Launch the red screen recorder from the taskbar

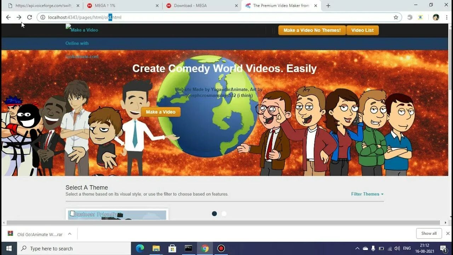pos(221,248)
